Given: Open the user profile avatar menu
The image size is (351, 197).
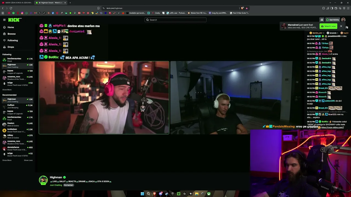Looking at the screenshot, I should coord(343,20).
